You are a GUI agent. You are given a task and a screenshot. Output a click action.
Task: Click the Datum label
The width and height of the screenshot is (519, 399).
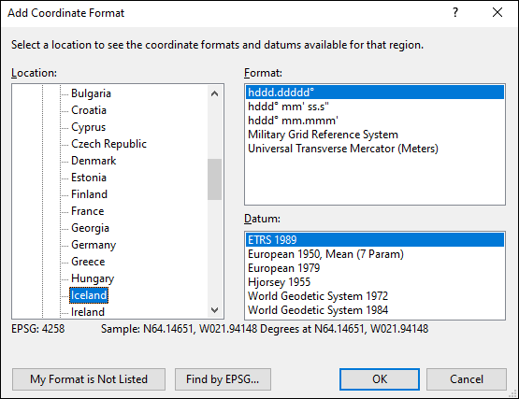(x=262, y=219)
